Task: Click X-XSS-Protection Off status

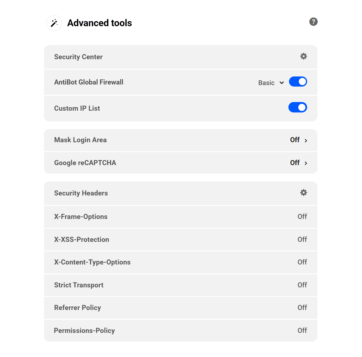Action: pos(302,239)
